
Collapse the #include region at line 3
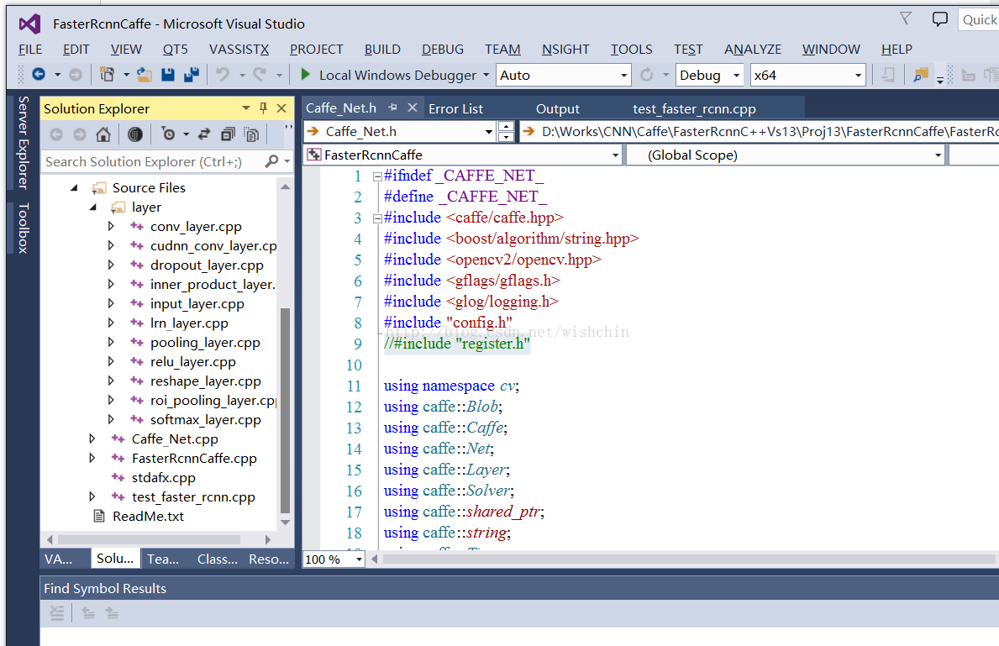coord(377,218)
